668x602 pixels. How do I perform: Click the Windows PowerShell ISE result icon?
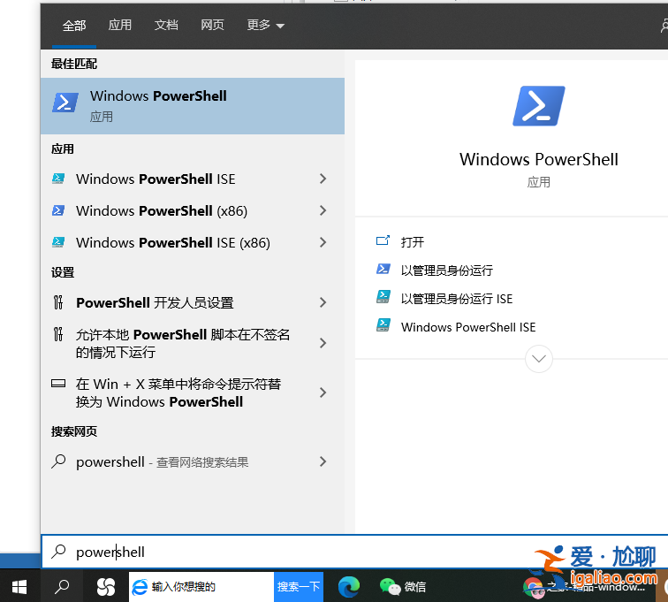click(x=58, y=179)
